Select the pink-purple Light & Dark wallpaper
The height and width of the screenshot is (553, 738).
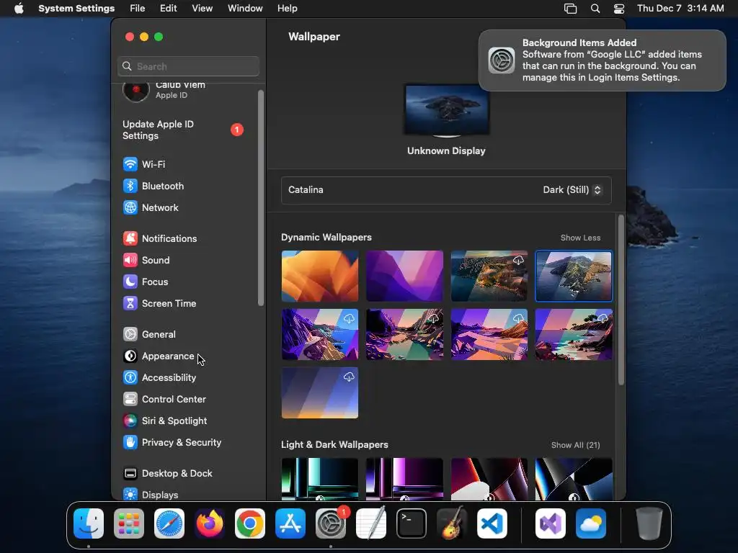click(x=405, y=479)
